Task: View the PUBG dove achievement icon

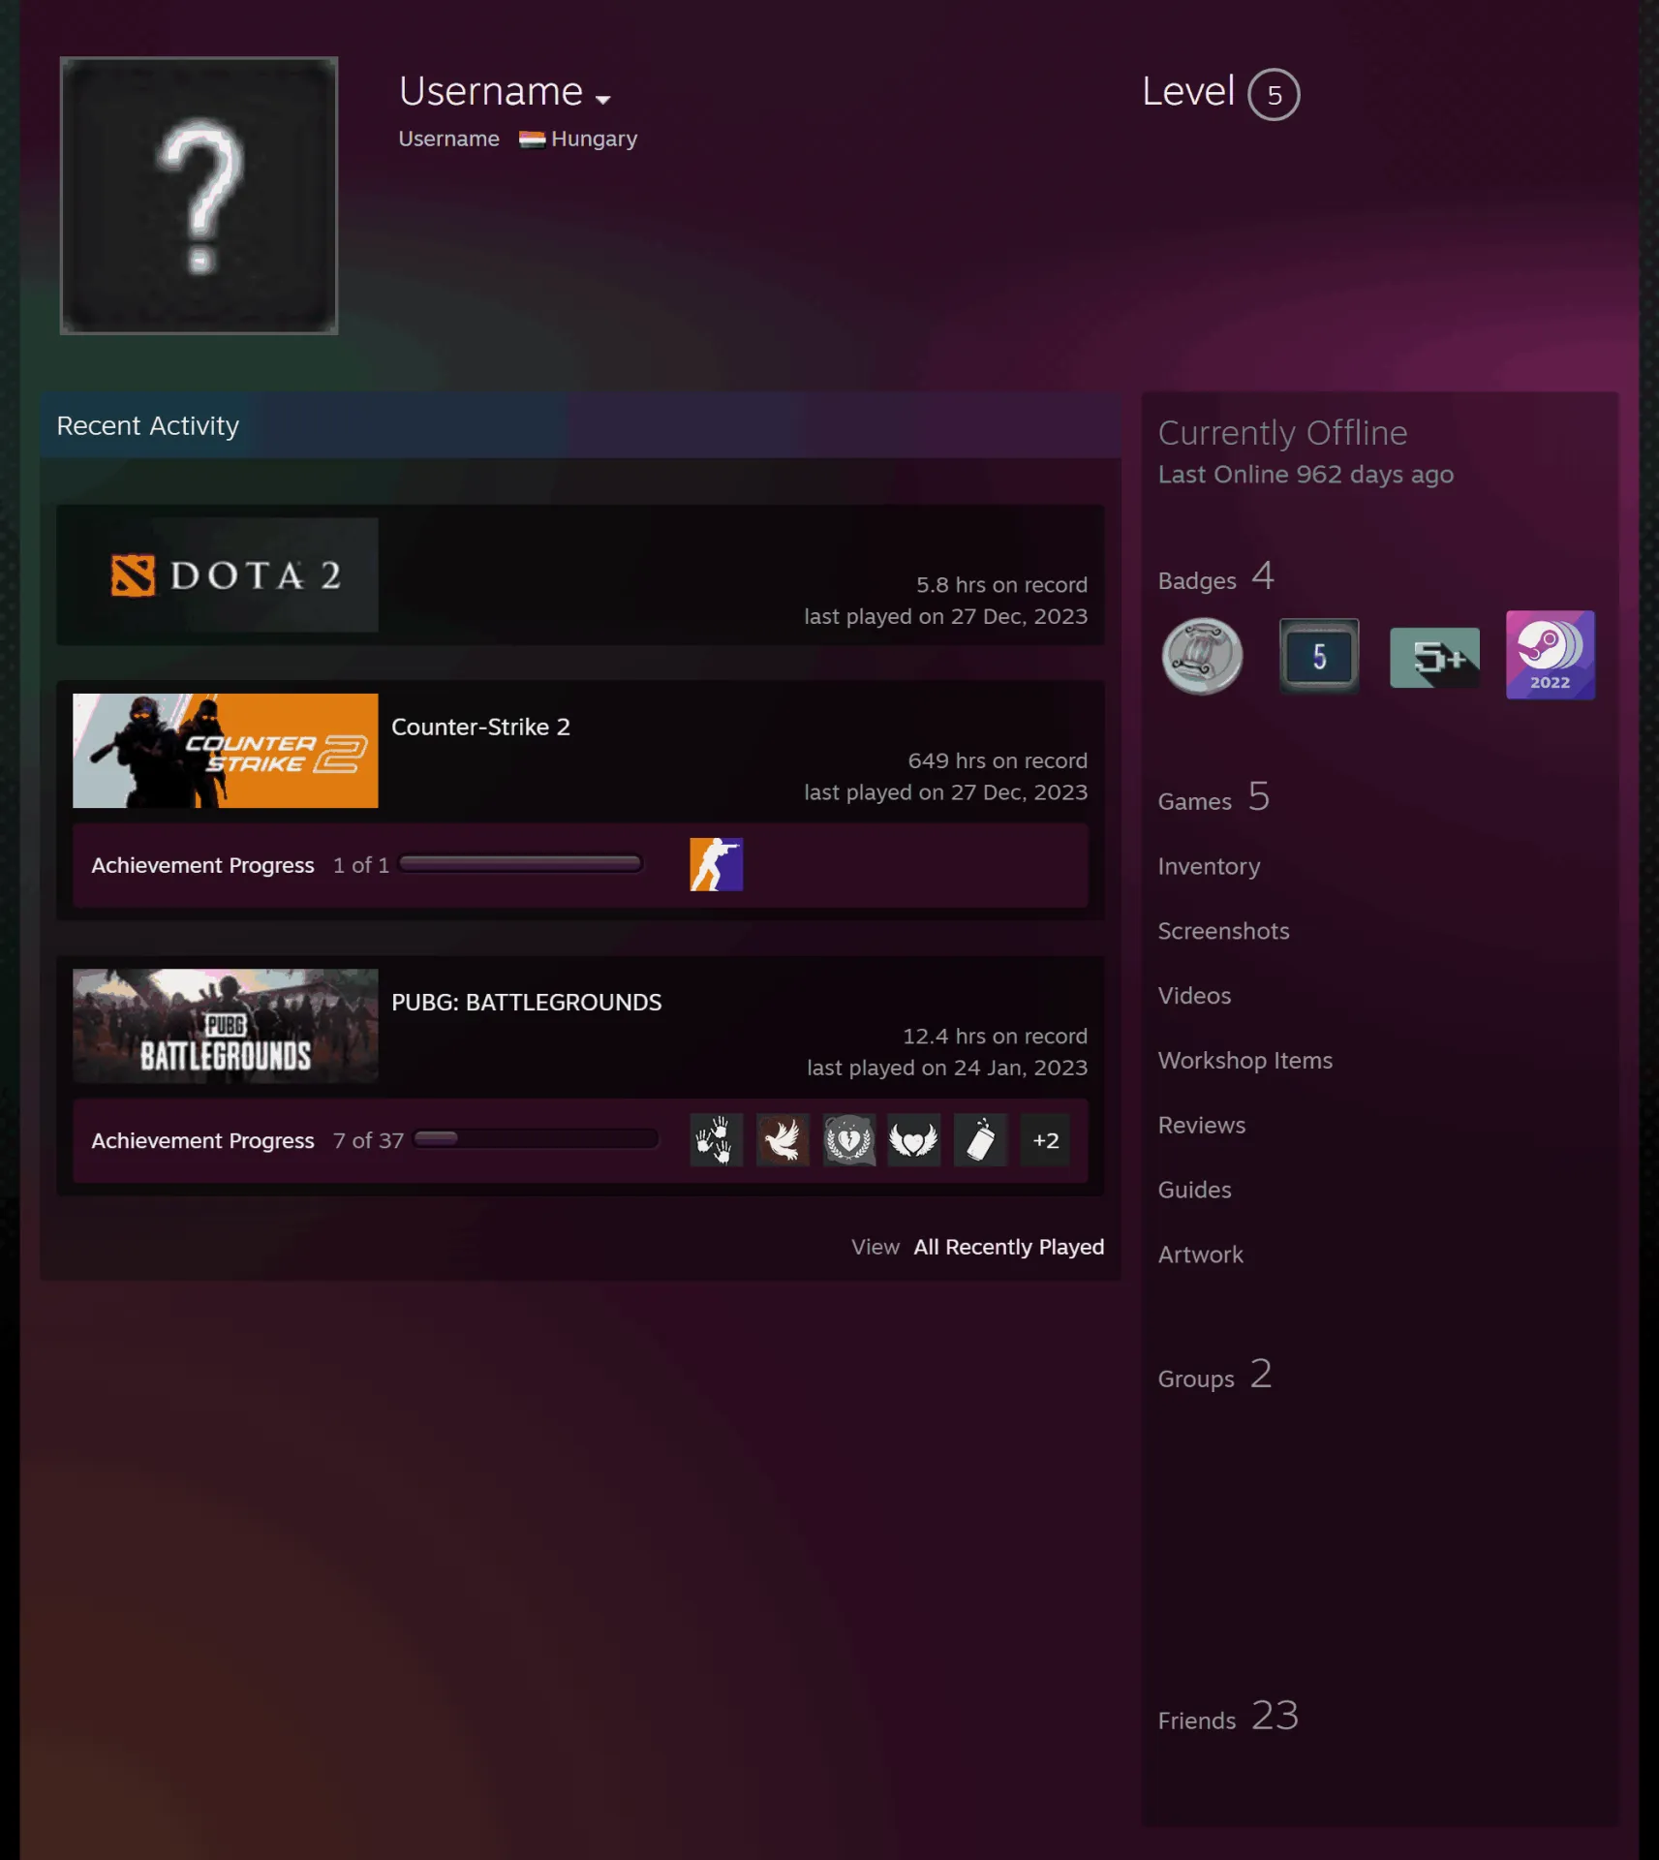Action: point(783,1140)
